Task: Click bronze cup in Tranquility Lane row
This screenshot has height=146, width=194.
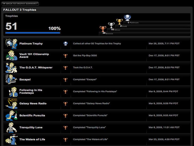Action: tap(65, 127)
